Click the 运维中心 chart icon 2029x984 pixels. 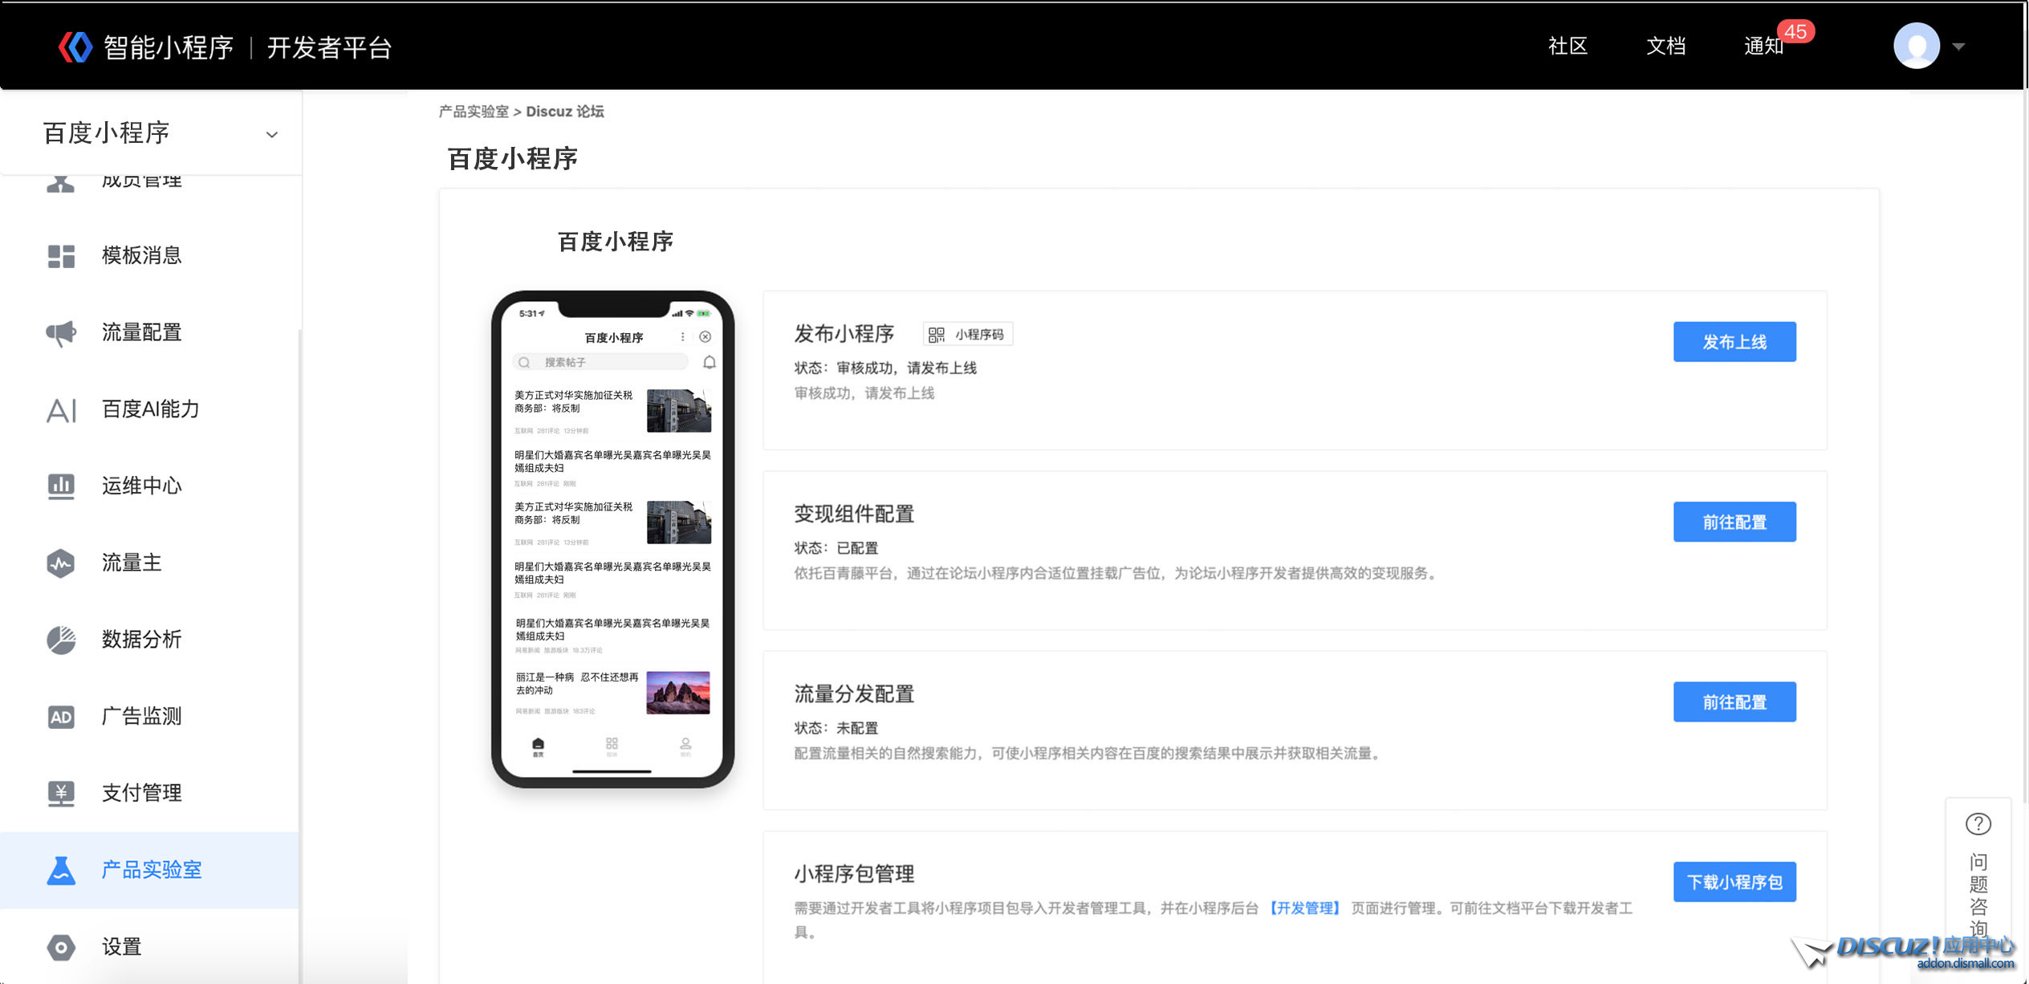pos(61,486)
